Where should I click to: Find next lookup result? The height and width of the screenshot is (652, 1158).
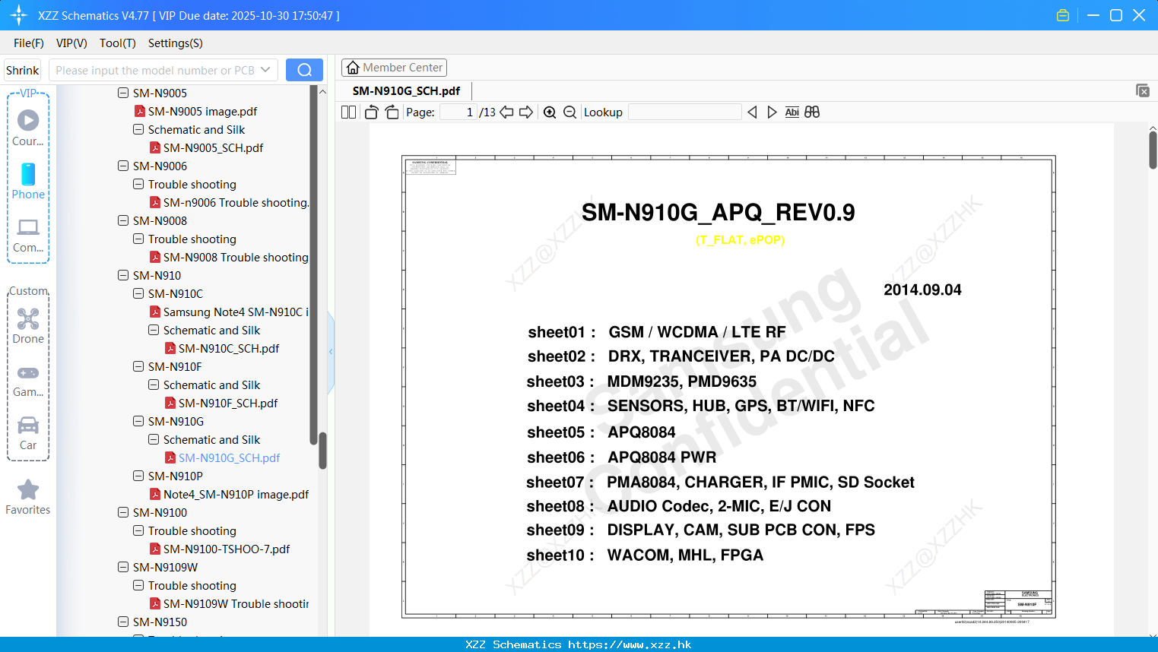point(772,112)
